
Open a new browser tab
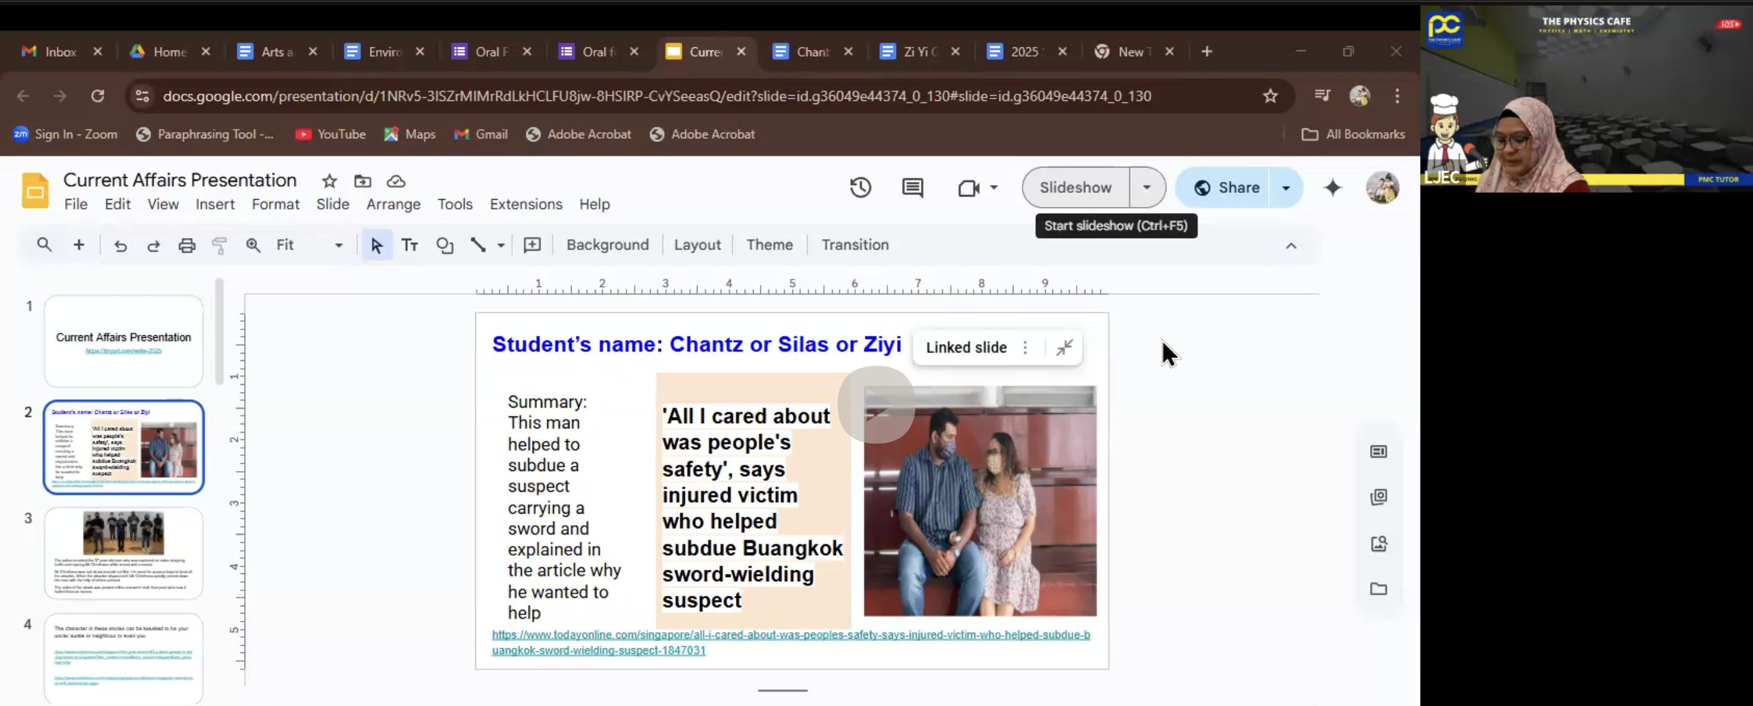click(1206, 52)
